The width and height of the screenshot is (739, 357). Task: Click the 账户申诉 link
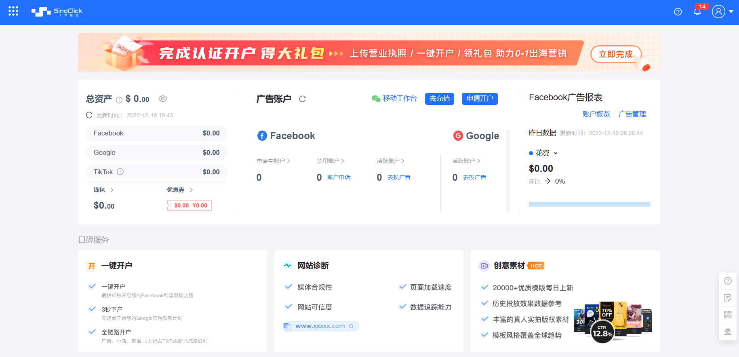coord(339,177)
